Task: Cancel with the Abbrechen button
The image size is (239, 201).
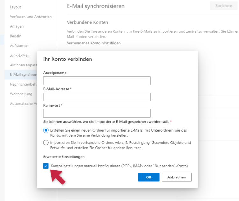Action: tap(177, 177)
